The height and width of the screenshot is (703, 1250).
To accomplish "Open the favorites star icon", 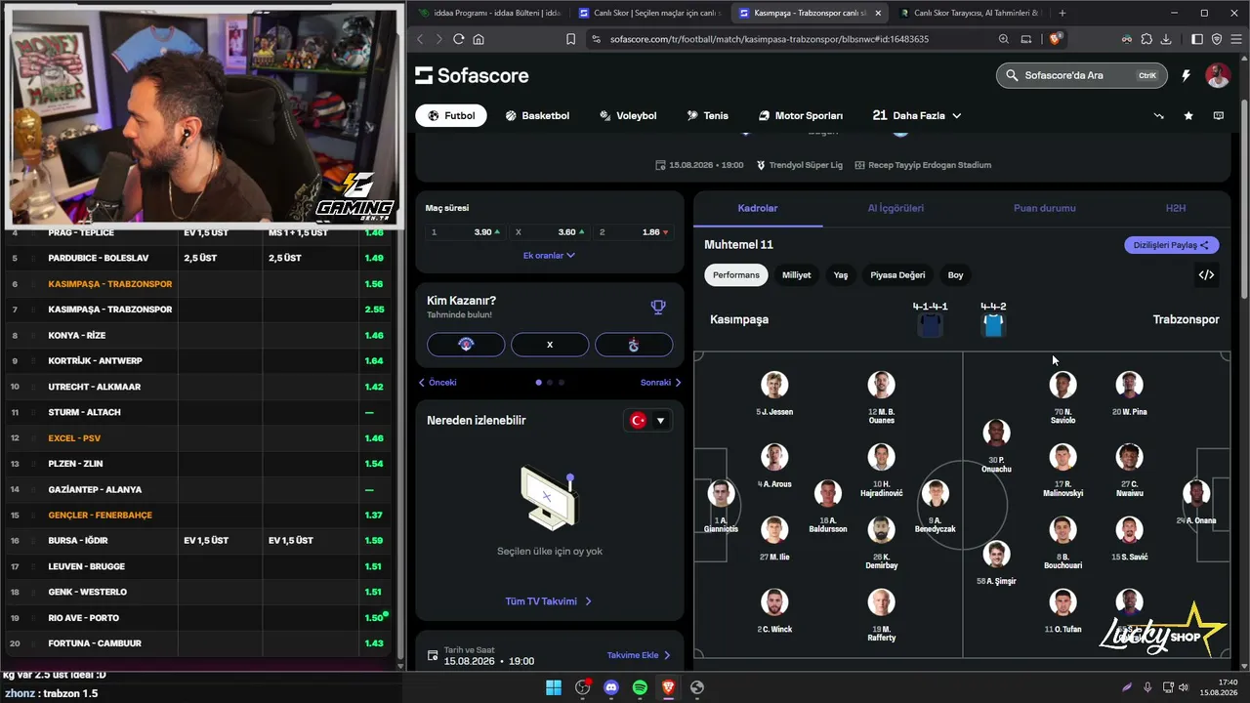I will [x=1188, y=115].
